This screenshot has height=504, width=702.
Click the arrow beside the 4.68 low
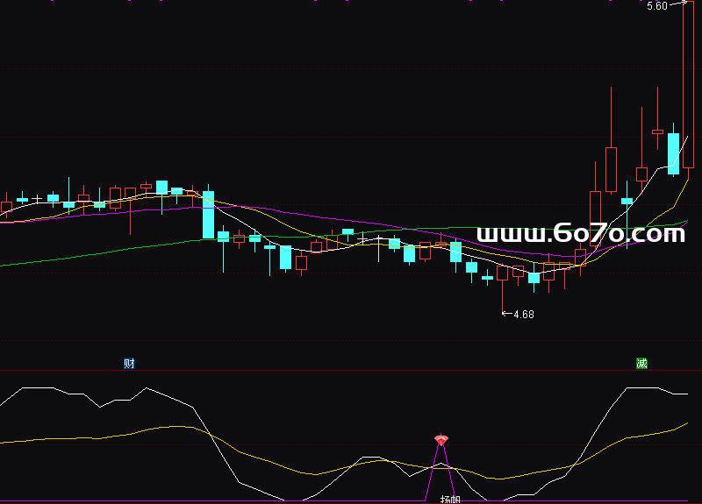pyautogui.click(x=505, y=314)
